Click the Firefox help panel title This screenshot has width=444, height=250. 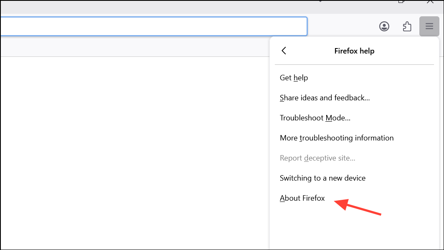pyautogui.click(x=354, y=51)
